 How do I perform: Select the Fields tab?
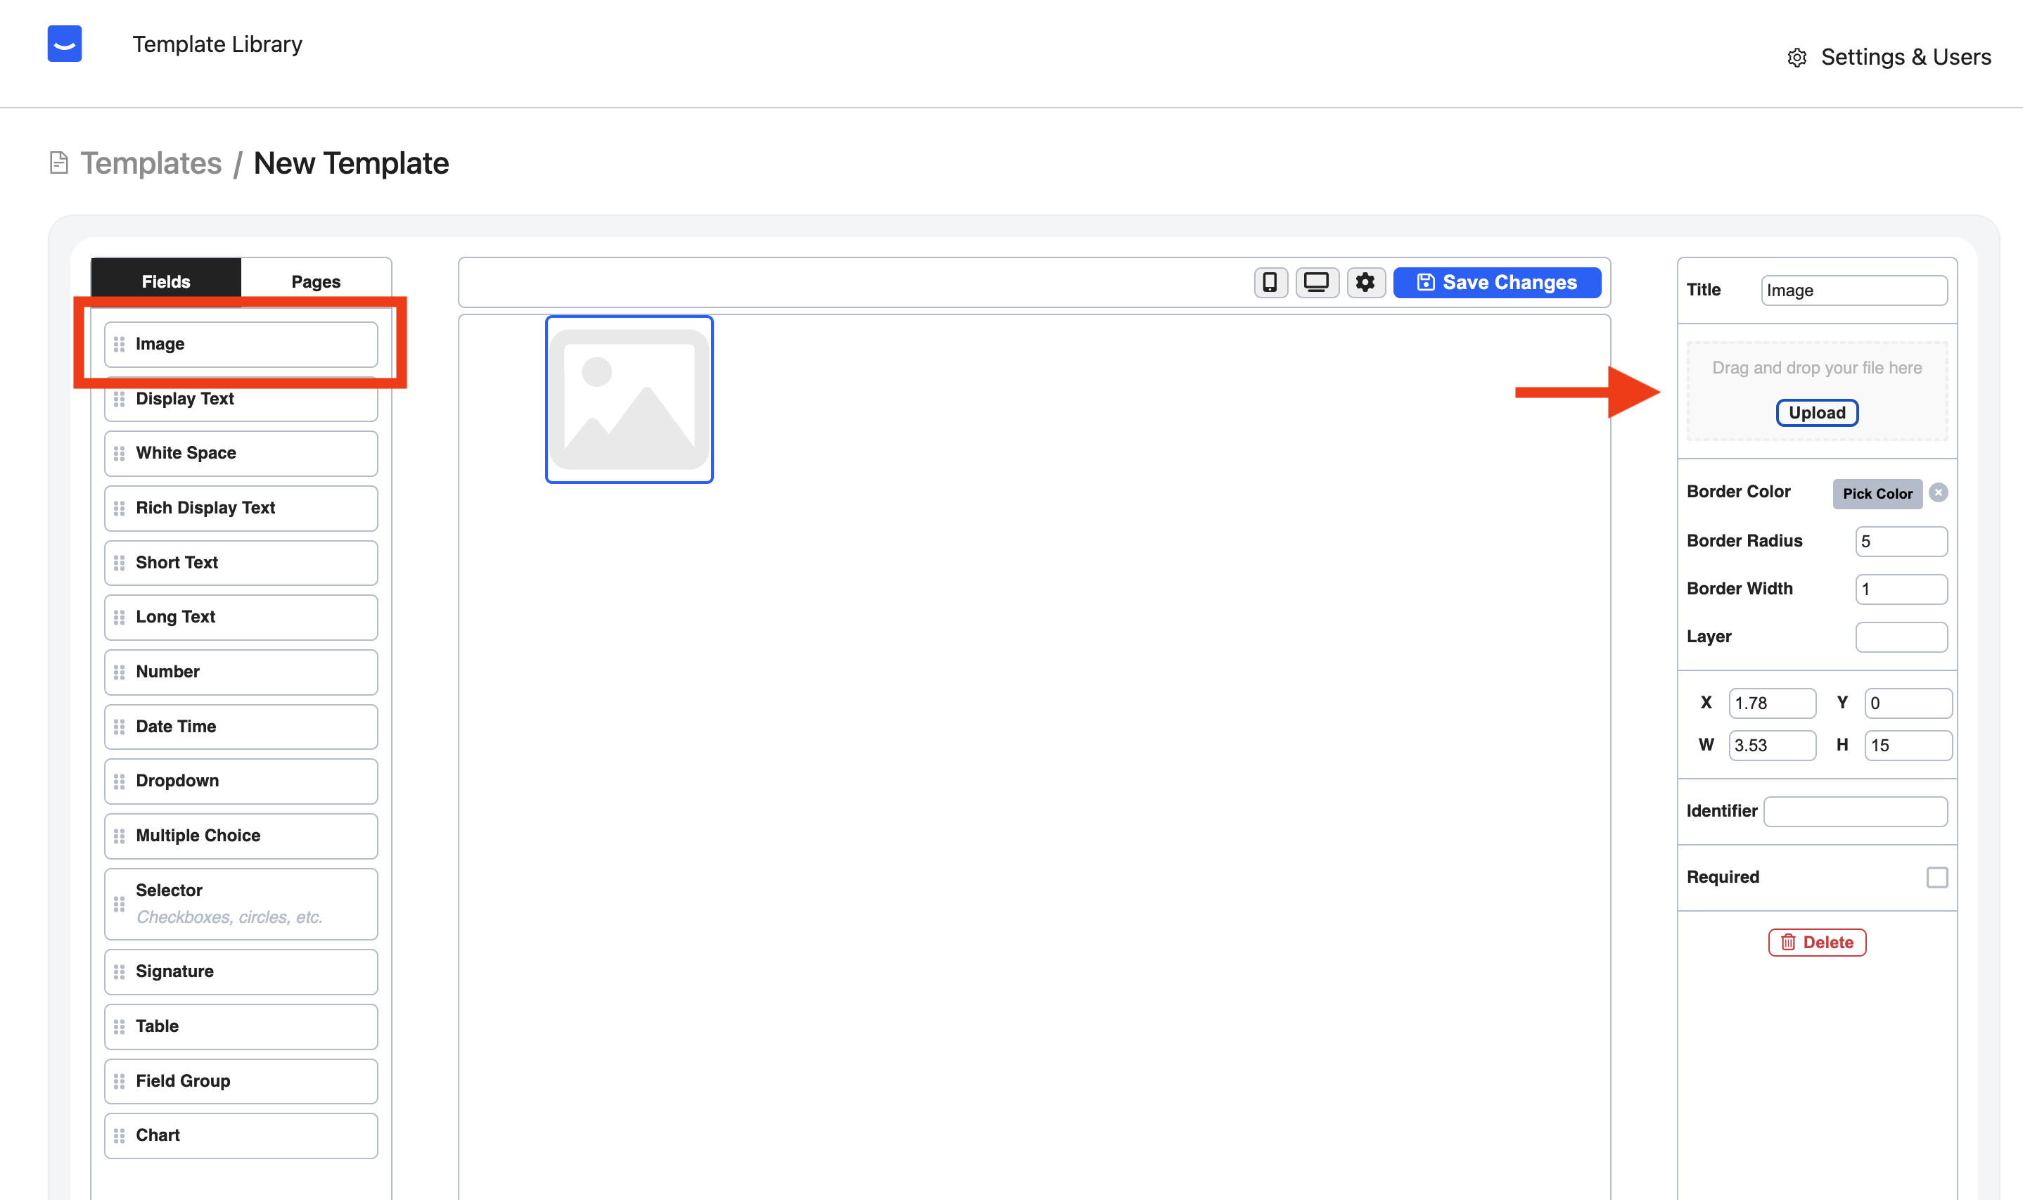(166, 281)
